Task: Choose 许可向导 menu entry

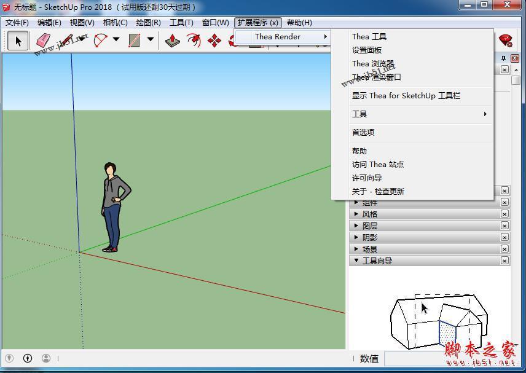Action: [412, 178]
